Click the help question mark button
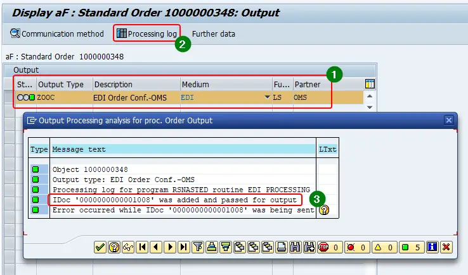This screenshot has height=275, width=468. pos(114,247)
